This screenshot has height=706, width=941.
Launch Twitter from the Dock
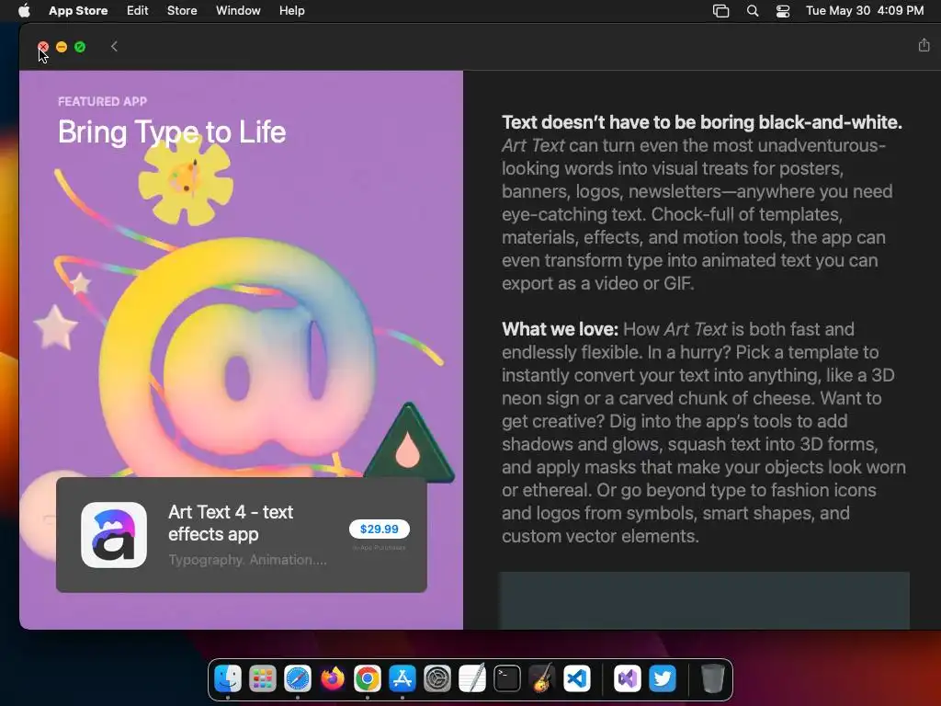click(x=662, y=679)
